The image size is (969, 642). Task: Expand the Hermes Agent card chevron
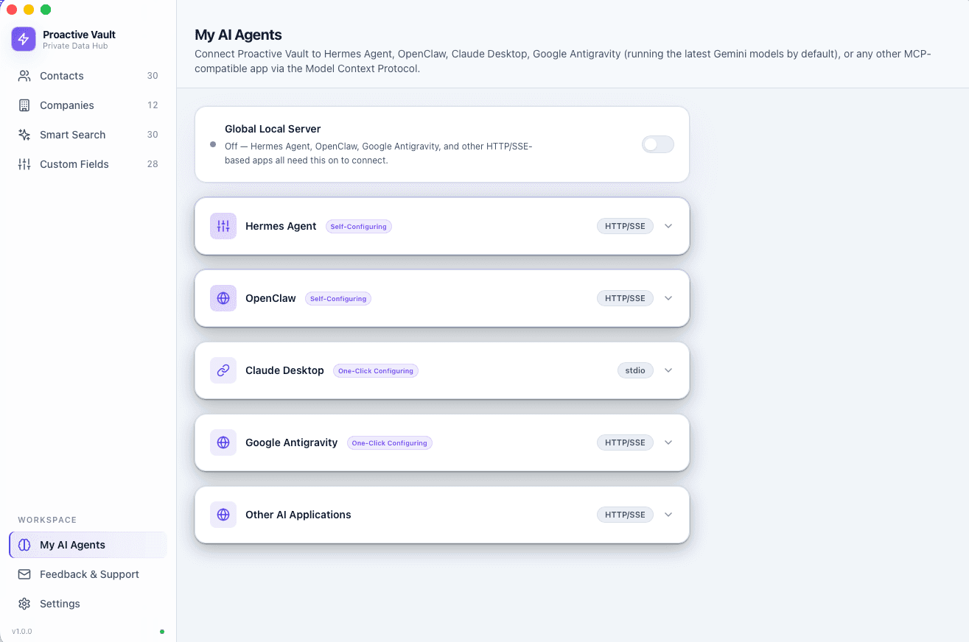tap(668, 226)
